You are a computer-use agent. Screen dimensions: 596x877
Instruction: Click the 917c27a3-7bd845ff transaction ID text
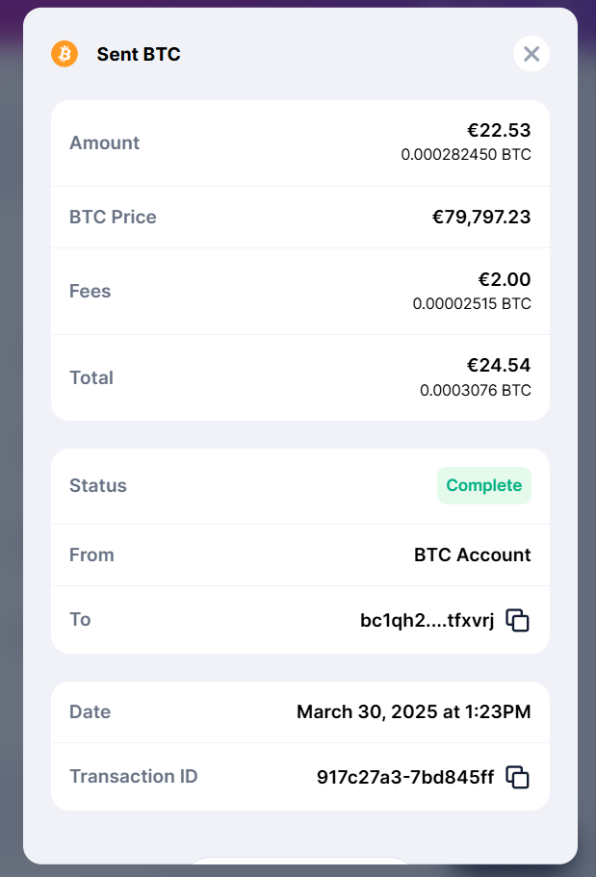coord(405,777)
